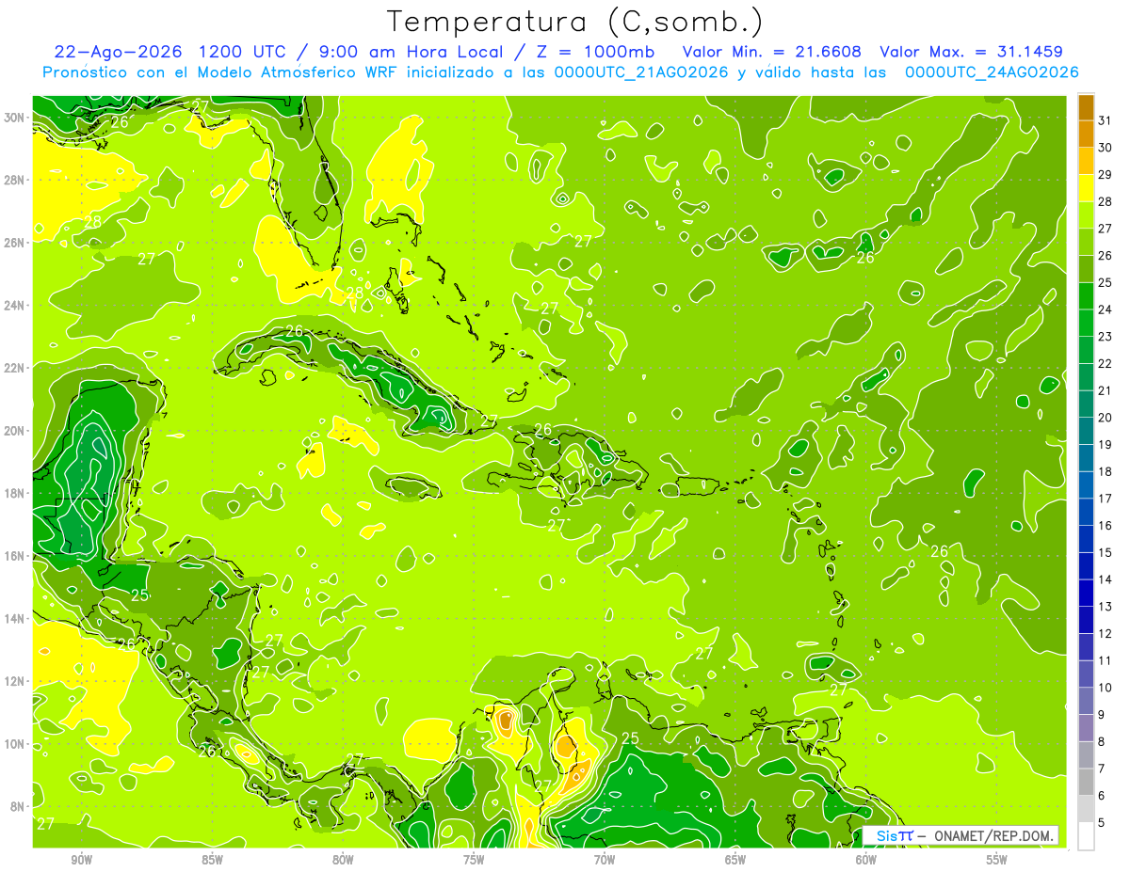This screenshot has width=1130, height=872.
Task: Click the number 31 on color legend
Action: coord(1105,120)
